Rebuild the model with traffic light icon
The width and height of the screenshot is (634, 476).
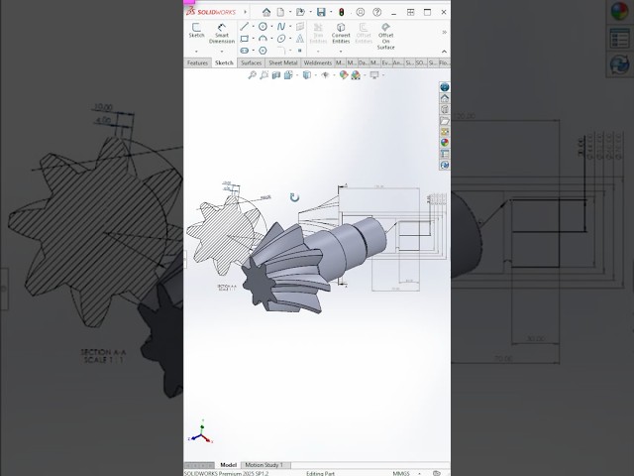pyautogui.click(x=342, y=12)
